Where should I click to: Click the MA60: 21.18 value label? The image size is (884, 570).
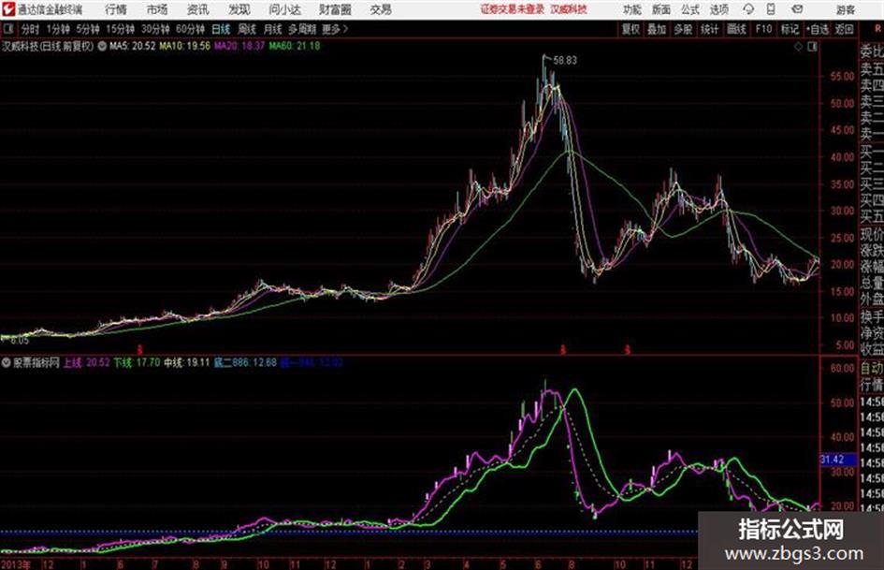295,46
